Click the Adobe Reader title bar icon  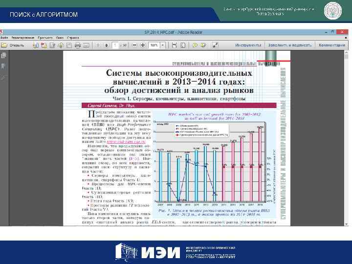[1, 32]
